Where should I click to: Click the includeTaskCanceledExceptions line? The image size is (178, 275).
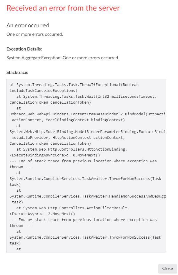point(44,90)
